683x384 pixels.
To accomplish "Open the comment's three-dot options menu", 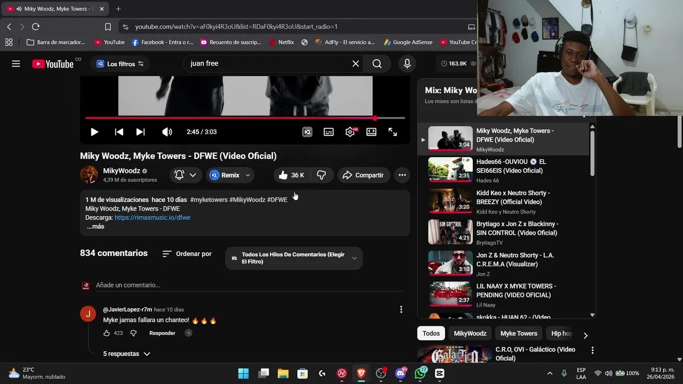I will coord(401,309).
